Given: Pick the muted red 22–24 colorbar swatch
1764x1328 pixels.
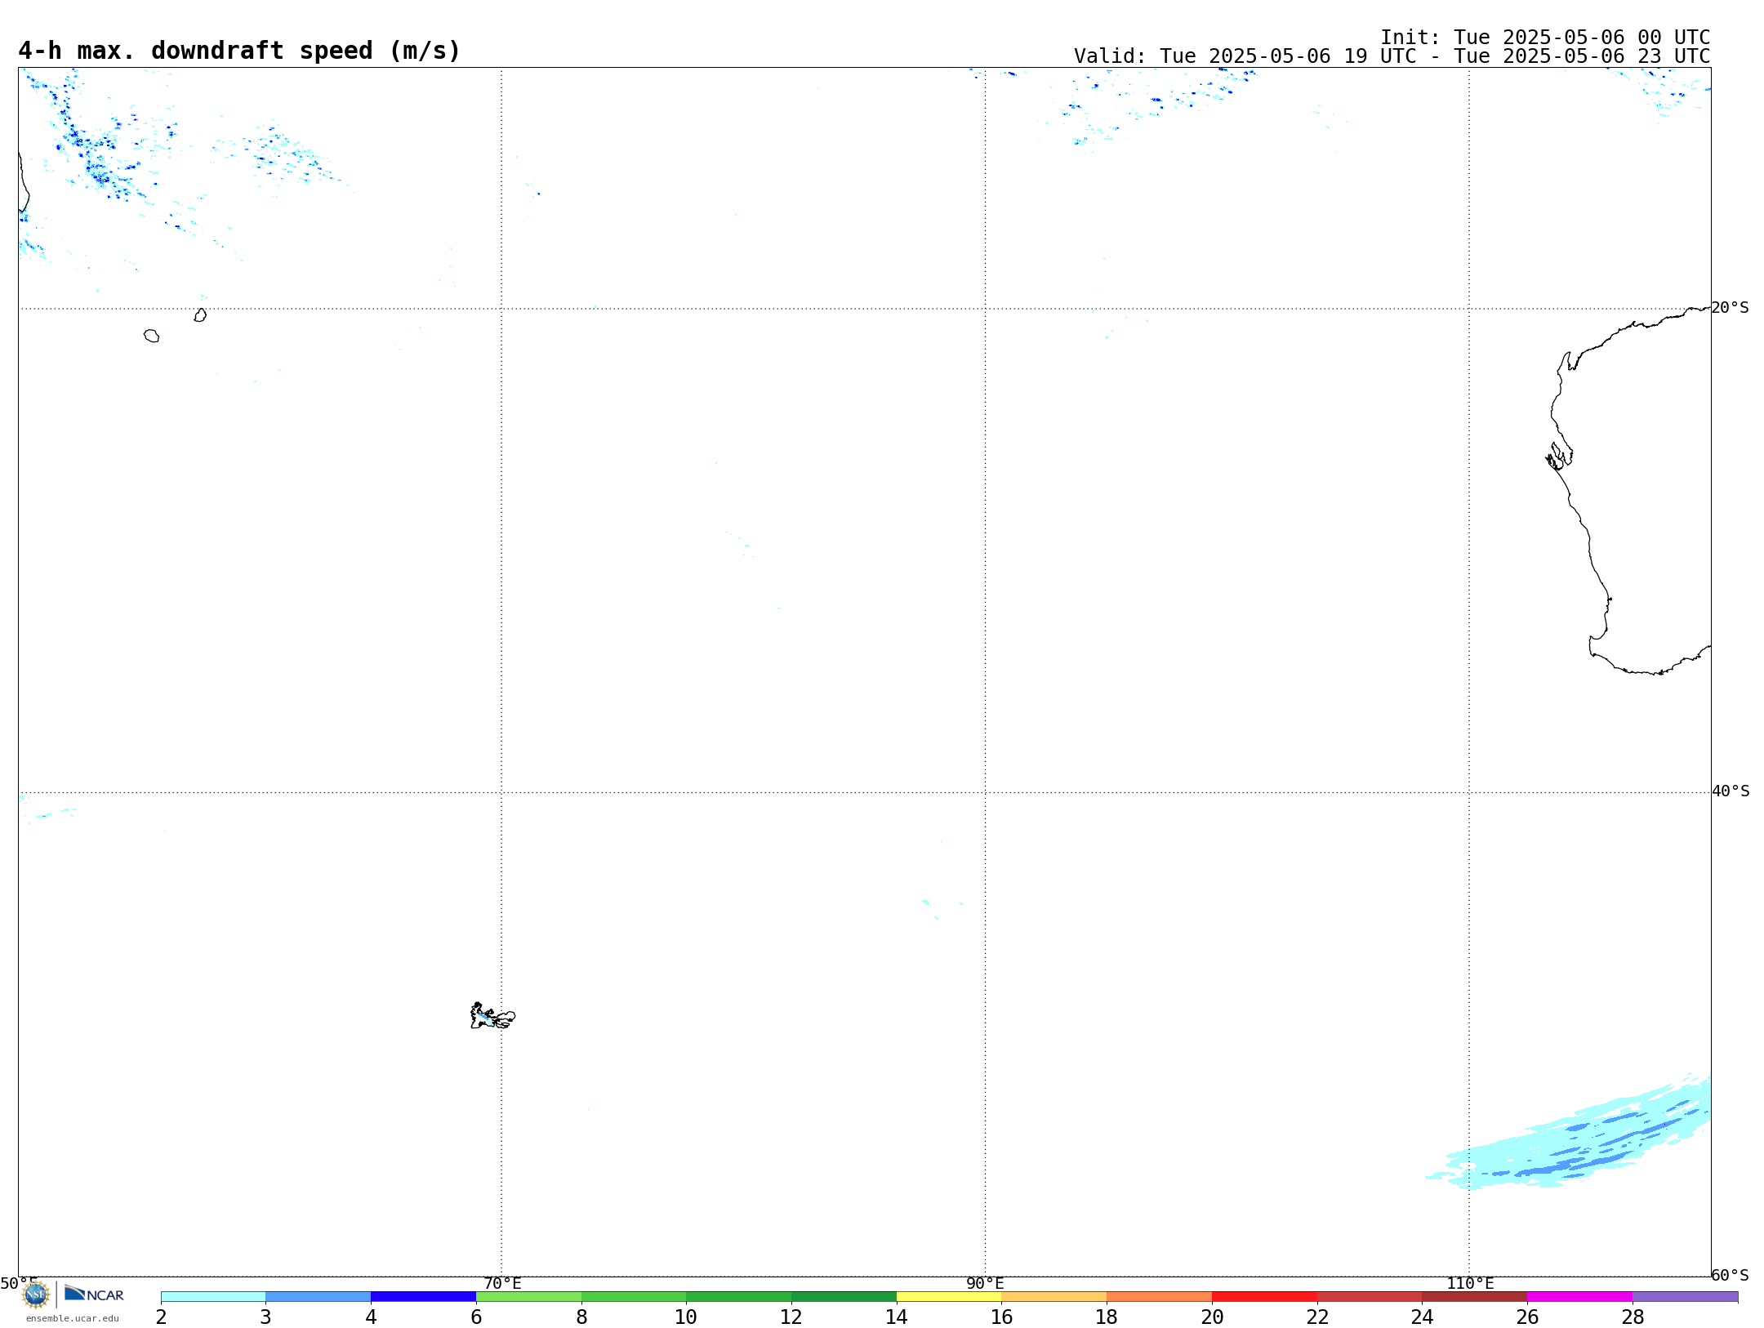Looking at the screenshot, I should 1370,1297.
